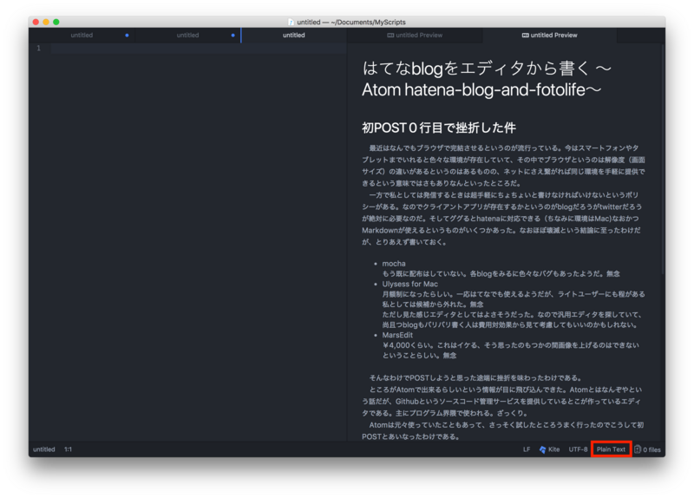Click the heading "初POST０行目で挫折した件"

pos(439,128)
